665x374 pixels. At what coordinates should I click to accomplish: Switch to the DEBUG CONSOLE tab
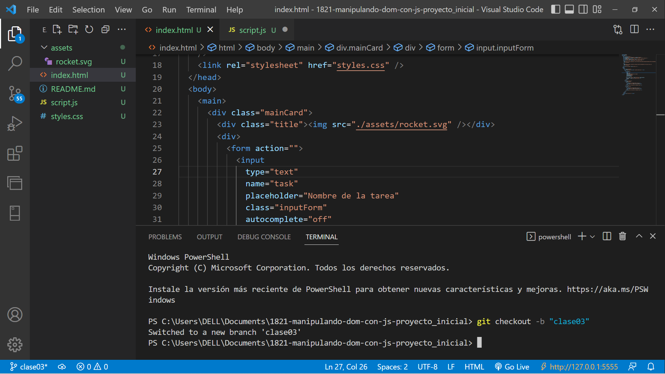[x=264, y=237]
